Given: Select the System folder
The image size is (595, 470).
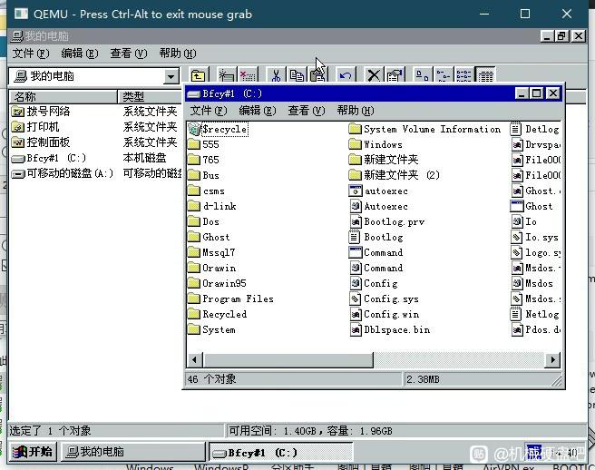Looking at the screenshot, I should pyautogui.click(x=211, y=329).
